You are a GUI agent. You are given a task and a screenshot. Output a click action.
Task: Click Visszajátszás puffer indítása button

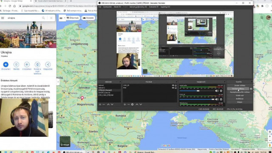click(240, 92)
